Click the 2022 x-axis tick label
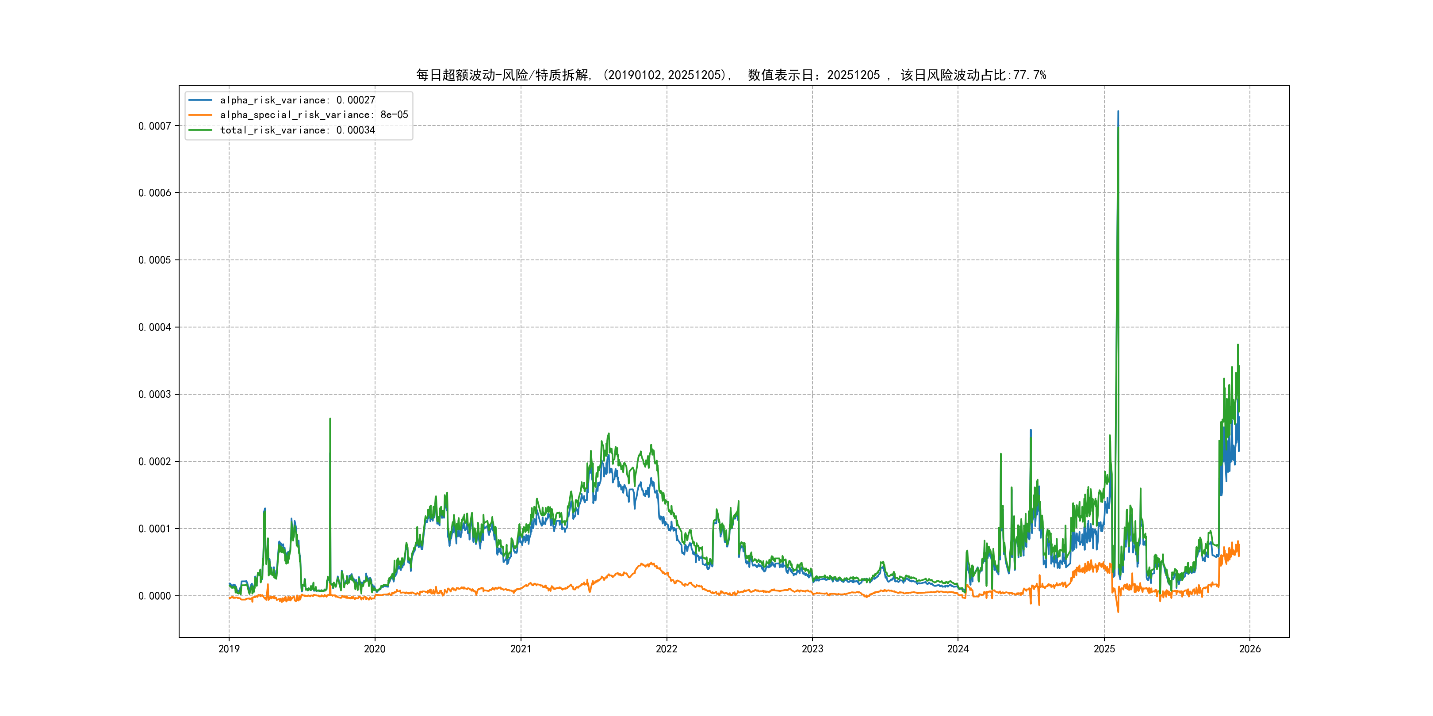Viewport: 1433px width, 716px height. coord(667,649)
